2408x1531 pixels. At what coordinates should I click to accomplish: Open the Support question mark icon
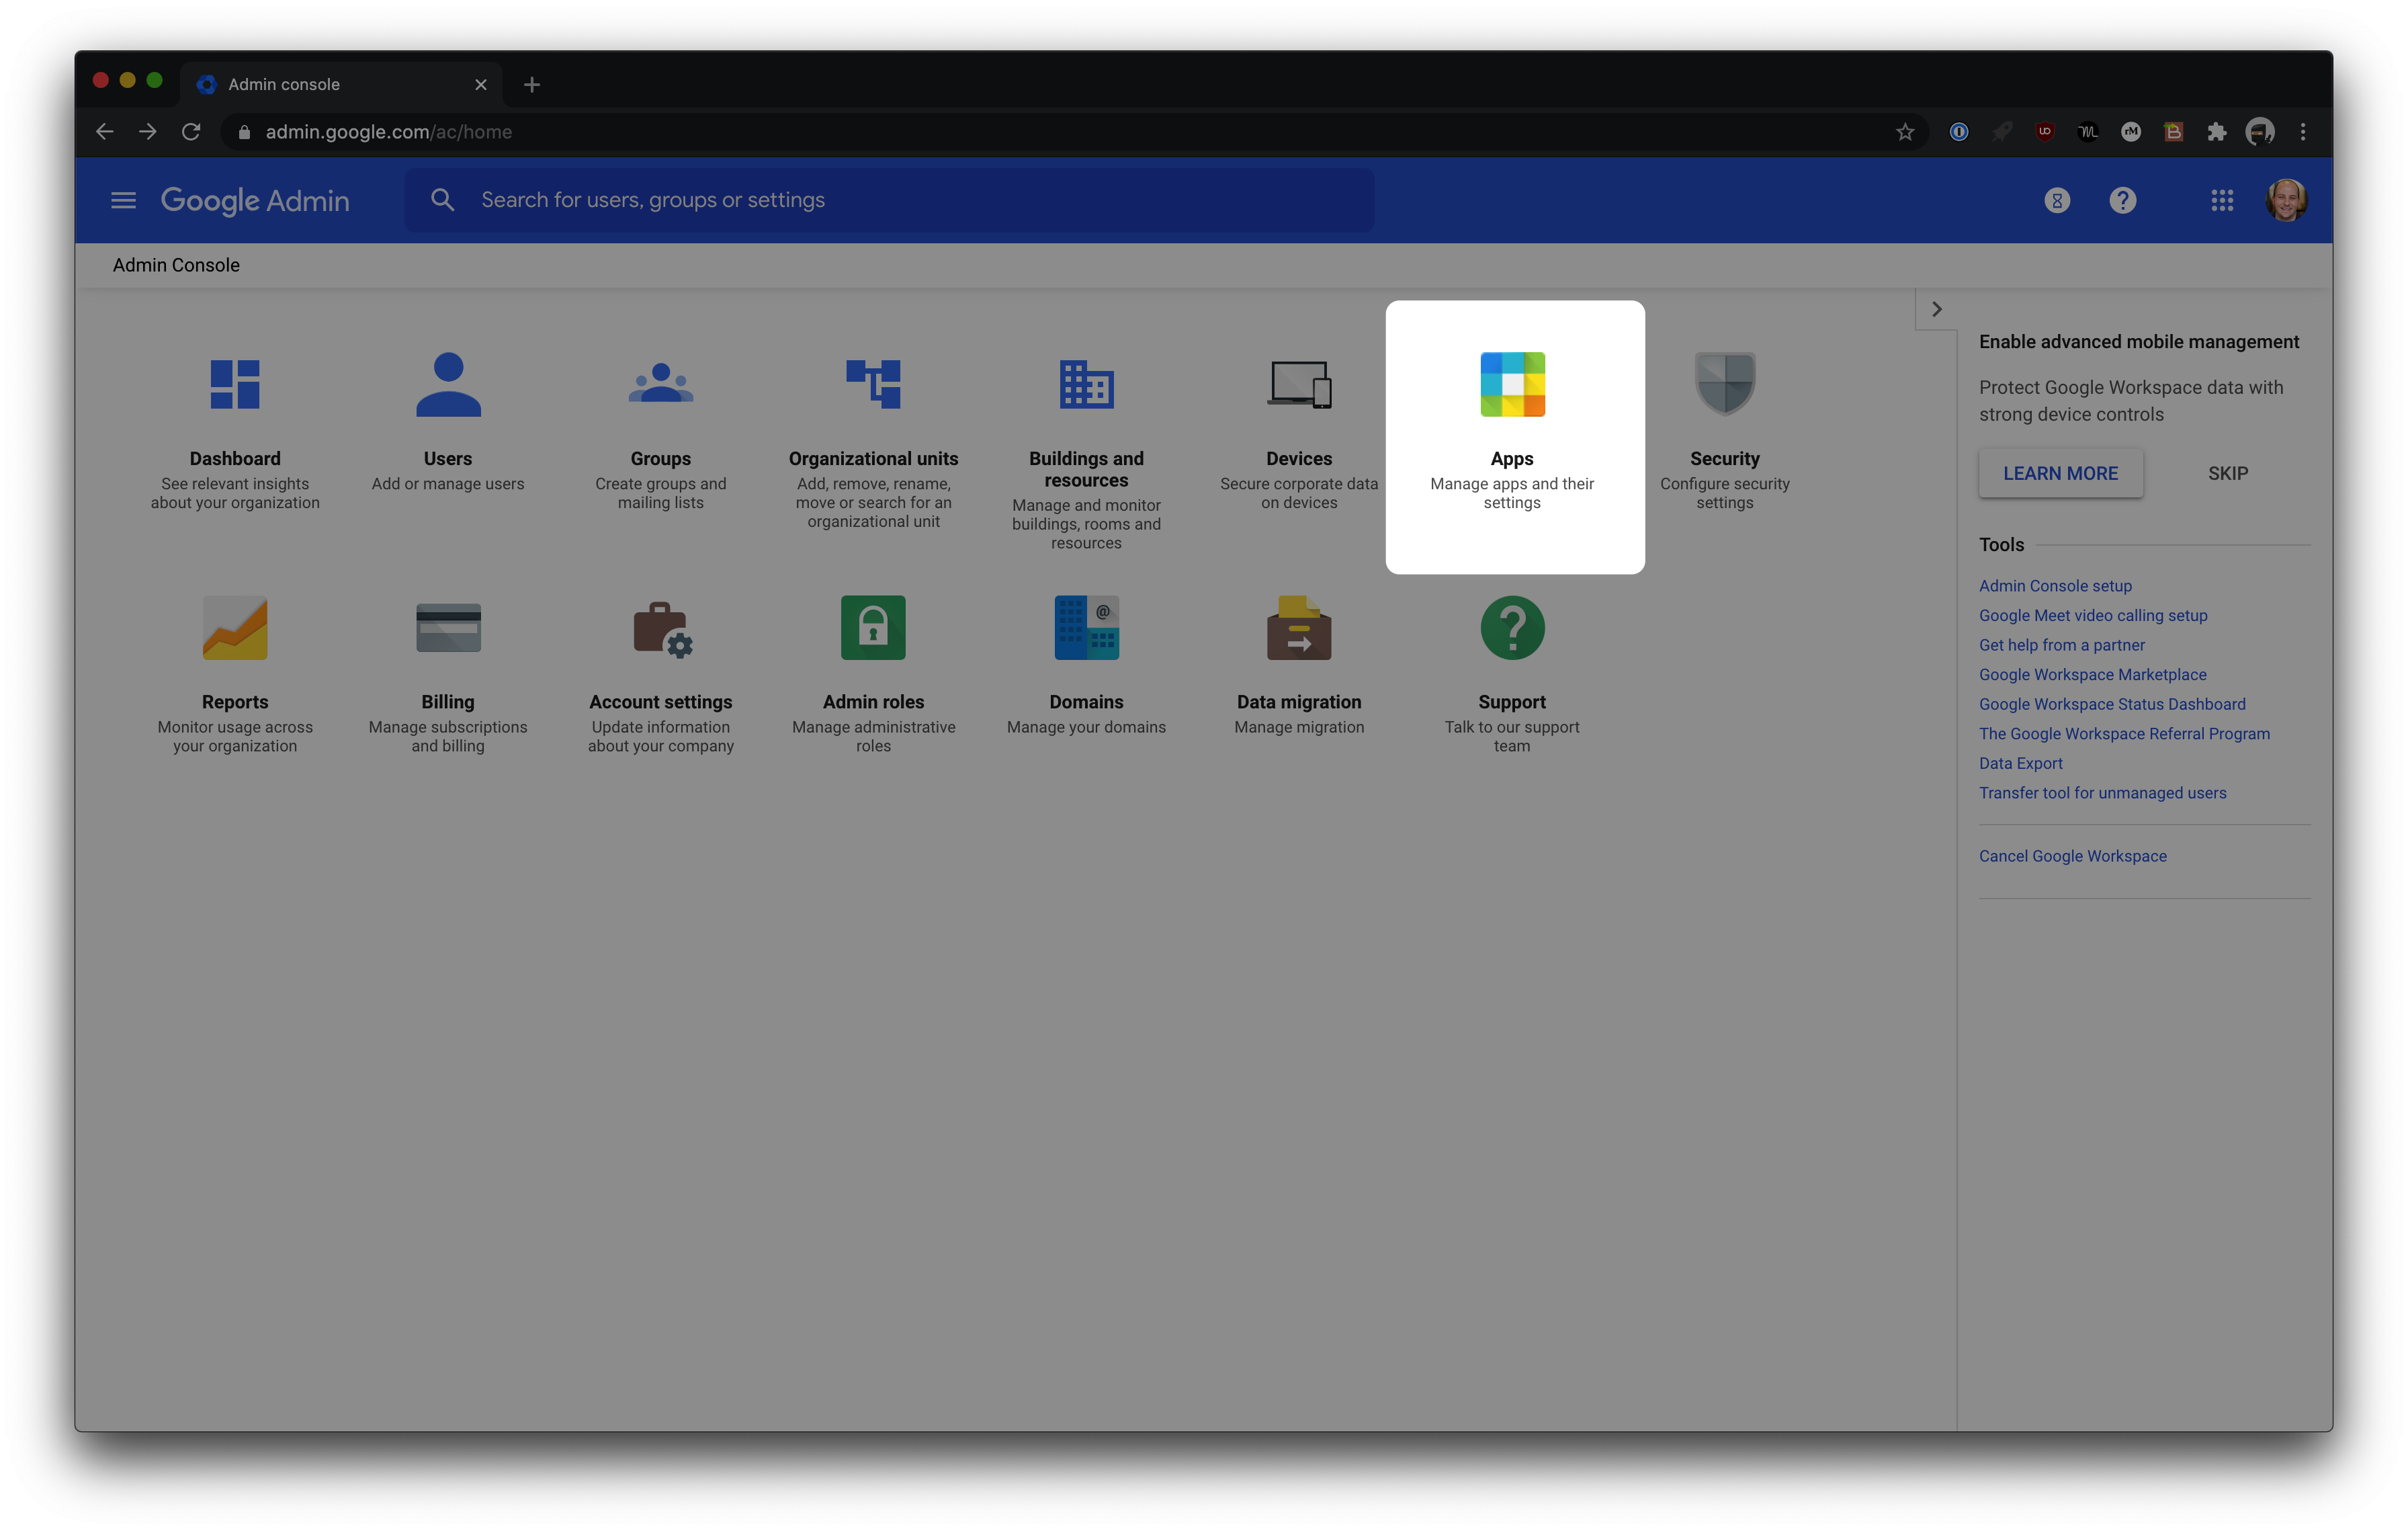[x=1512, y=628]
